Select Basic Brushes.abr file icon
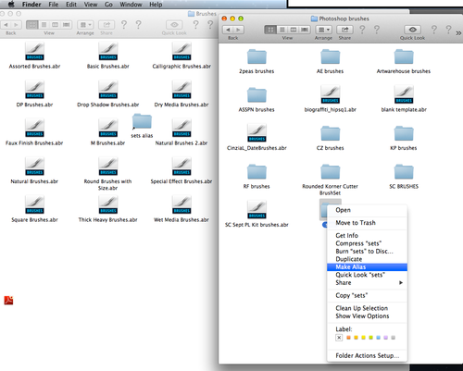Viewport: 463px width, 371px height. [108, 52]
